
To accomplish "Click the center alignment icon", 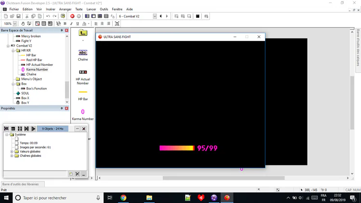I will [102, 24].
